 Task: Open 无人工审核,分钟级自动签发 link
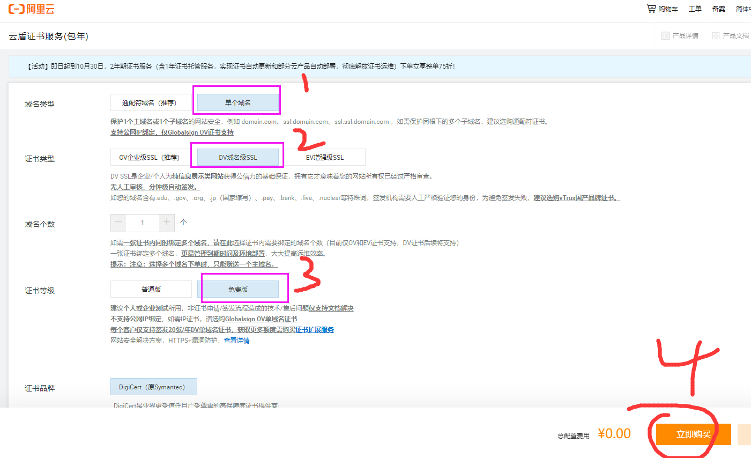pyautogui.click(x=155, y=187)
